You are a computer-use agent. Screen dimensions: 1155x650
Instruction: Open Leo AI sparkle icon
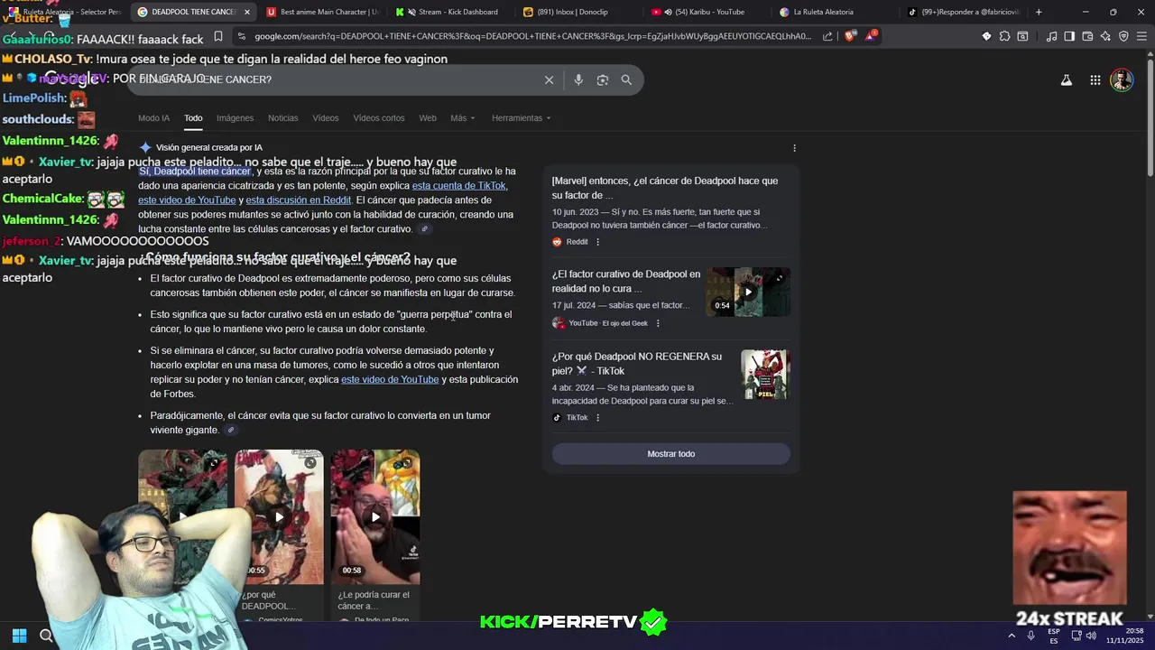click(x=1105, y=36)
